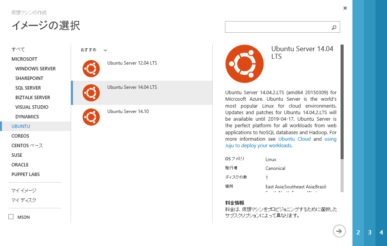Click the details pane vertical scrollbar
The image size is (387, 246).
pos(342,115)
